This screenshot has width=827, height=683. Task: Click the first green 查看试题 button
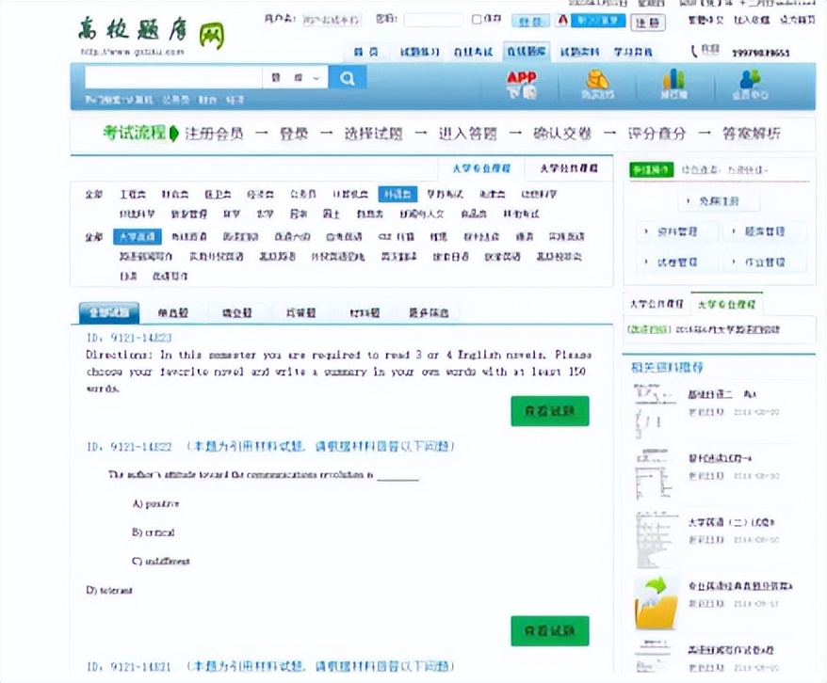coord(549,410)
